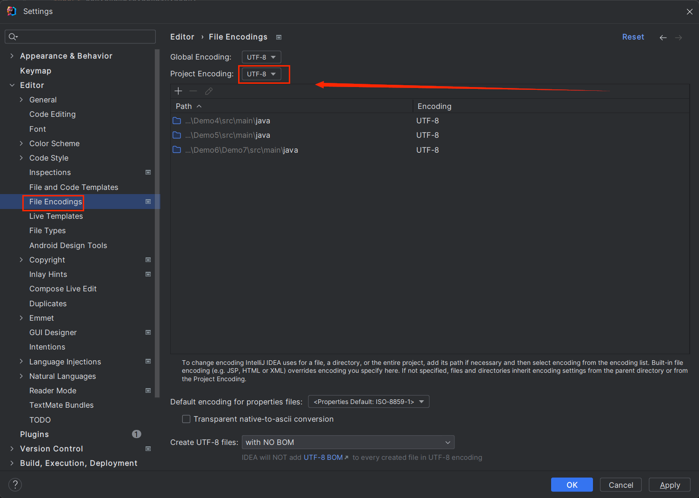This screenshot has height=498, width=699.
Task: Expand the Emmet subsection
Action: 21,318
